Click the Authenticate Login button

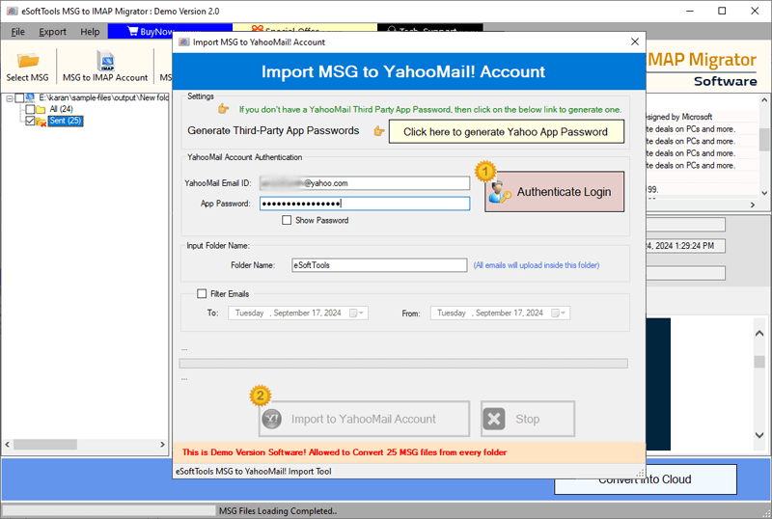point(554,192)
